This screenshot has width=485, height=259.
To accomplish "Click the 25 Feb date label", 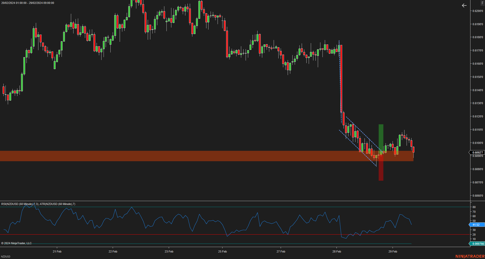I will coord(223,251).
